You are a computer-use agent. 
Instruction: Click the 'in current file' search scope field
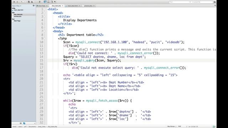[202, 2]
